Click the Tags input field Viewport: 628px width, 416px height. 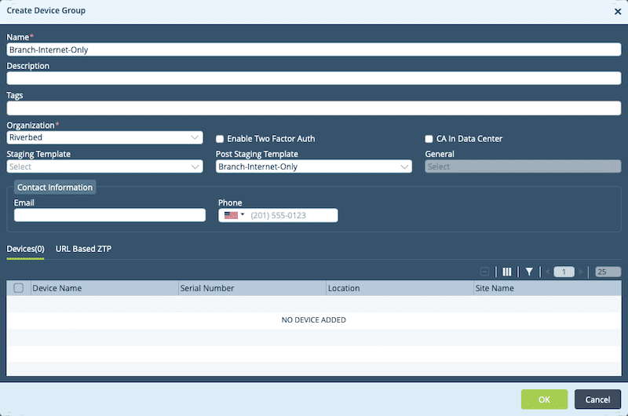pyautogui.click(x=313, y=108)
